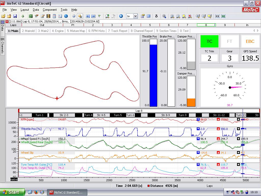This screenshot has height=196, width=261.
Task: Click the green download arrow icon
Action: click(x=23, y=16)
